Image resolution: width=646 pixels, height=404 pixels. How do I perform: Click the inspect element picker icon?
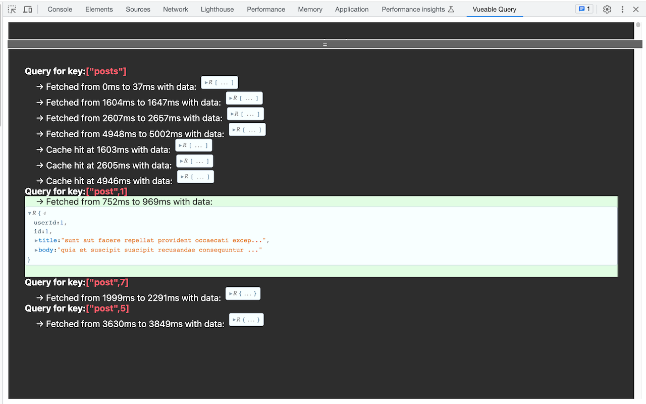click(12, 9)
